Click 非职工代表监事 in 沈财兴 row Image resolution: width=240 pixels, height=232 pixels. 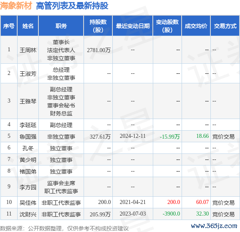[x=61, y=214]
